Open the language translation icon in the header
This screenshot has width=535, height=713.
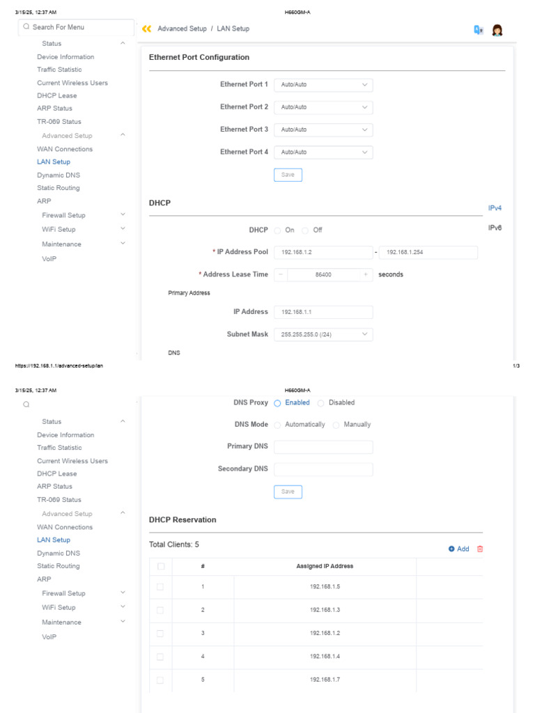click(x=478, y=30)
